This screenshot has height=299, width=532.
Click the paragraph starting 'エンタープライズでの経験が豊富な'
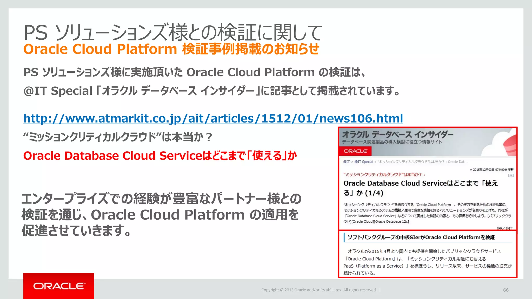pyautogui.click(x=161, y=214)
